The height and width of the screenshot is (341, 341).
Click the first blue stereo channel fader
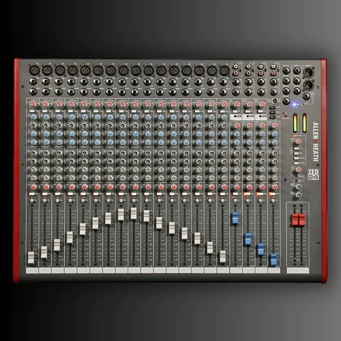tap(234, 218)
